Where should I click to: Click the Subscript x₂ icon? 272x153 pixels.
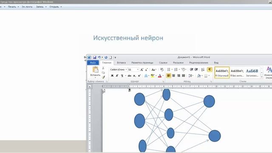point(134,76)
